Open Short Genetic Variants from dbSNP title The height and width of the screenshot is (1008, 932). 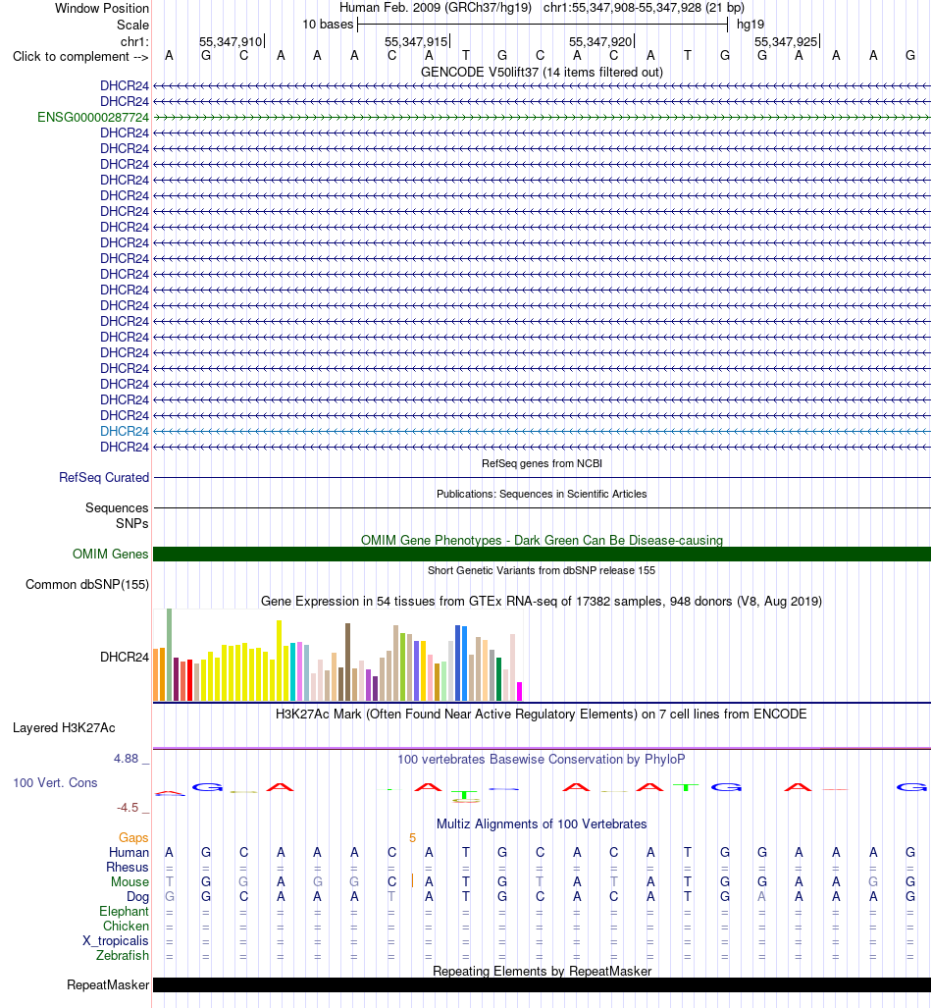tap(542, 570)
